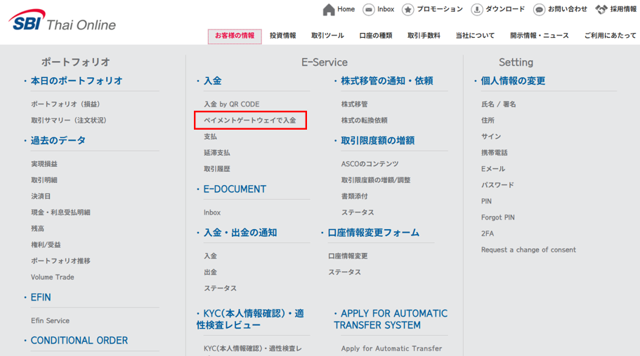Open 現金・利息受払明細 link
This screenshot has height=356, width=640.
[x=61, y=212]
